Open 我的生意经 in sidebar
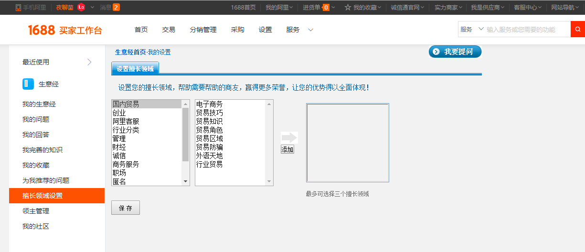 39,104
